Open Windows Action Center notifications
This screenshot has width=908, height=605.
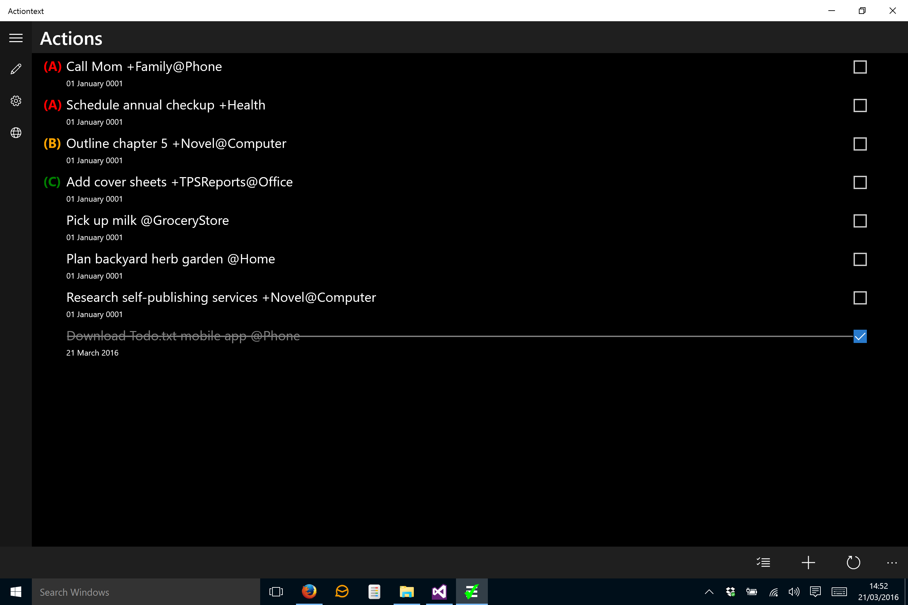[x=815, y=592]
